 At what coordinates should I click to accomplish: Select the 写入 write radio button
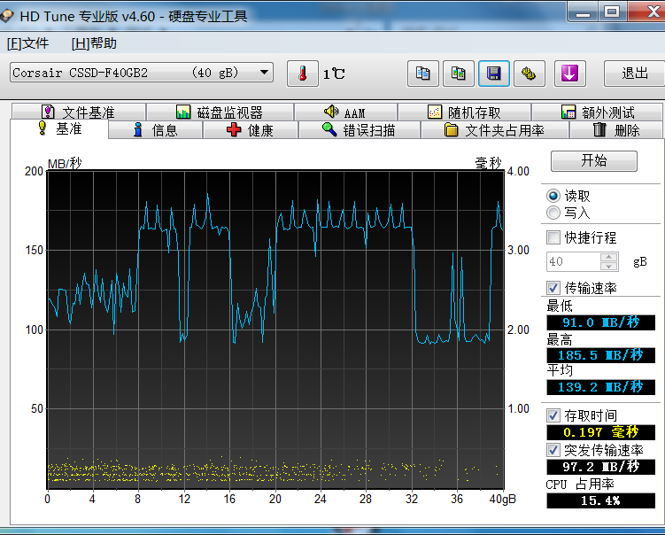click(554, 213)
